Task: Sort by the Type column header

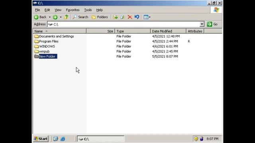Action: [x=133, y=31]
